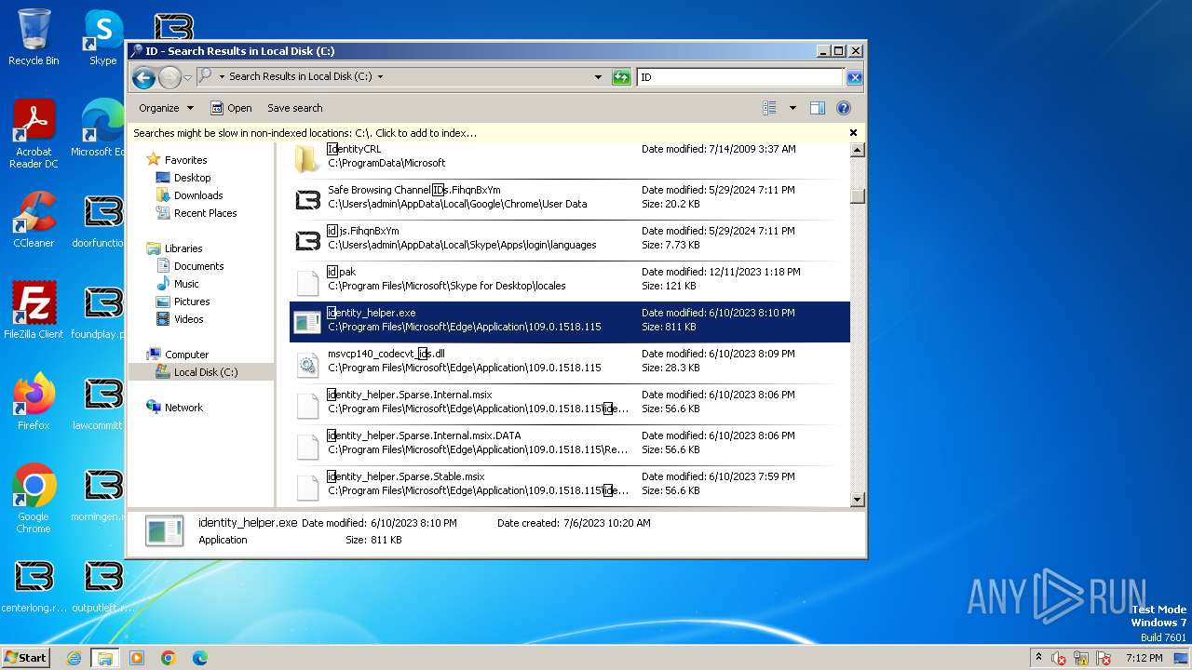The height and width of the screenshot is (670, 1192).
Task: Click Save search in the toolbar
Action: 294,108
